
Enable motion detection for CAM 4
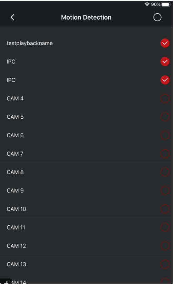[x=165, y=98]
